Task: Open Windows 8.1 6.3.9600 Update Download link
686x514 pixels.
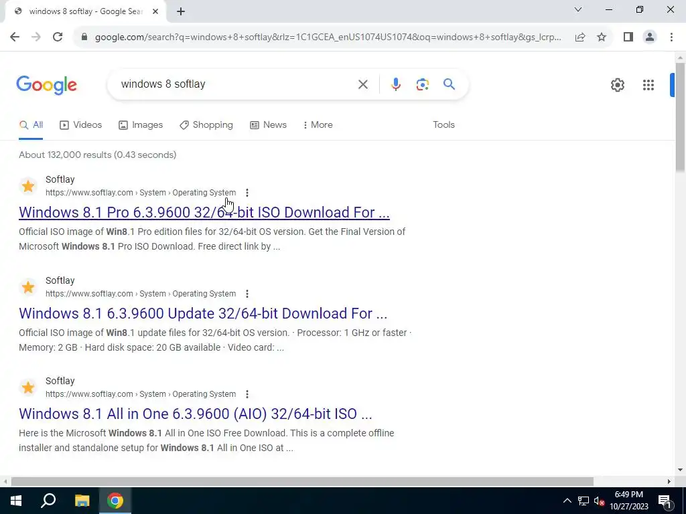Action: tap(203, 313)
